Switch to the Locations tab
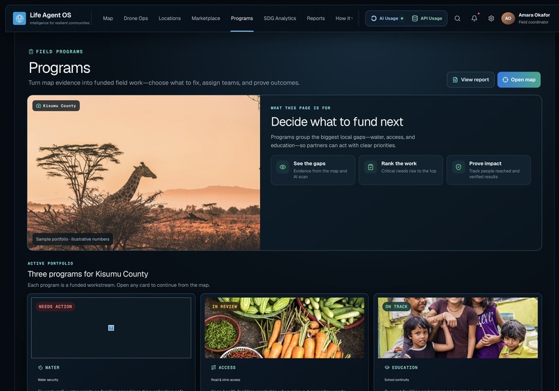The height and width of the screenshot is (391, 559). coord(170,18)
